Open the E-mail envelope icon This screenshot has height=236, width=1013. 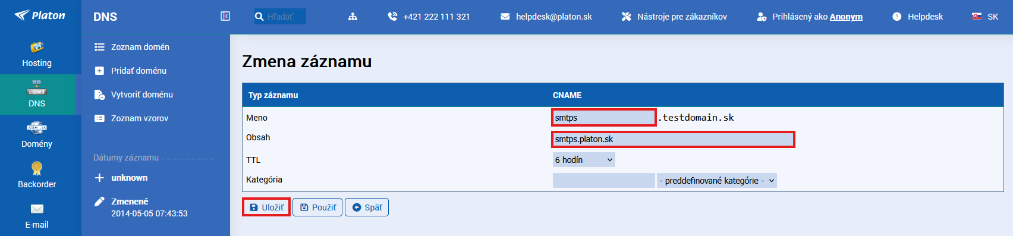tap(37, 209)
